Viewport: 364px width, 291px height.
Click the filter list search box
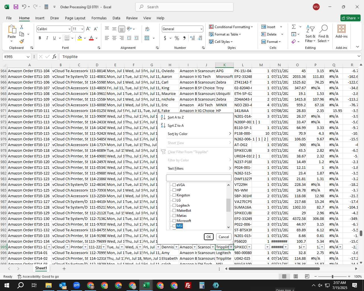click(x=198, y=178)
